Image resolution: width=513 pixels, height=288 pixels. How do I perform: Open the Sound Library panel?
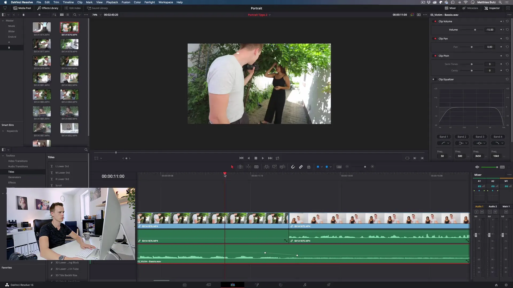[x=97, y=8]
